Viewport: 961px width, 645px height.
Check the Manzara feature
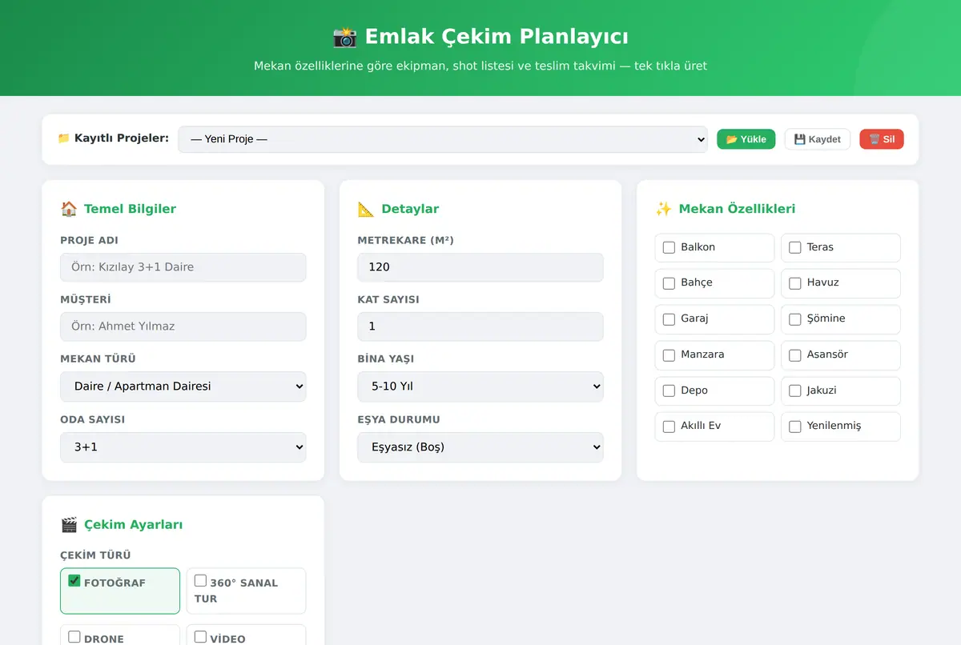pyautogui.click(x=669, y=355)
